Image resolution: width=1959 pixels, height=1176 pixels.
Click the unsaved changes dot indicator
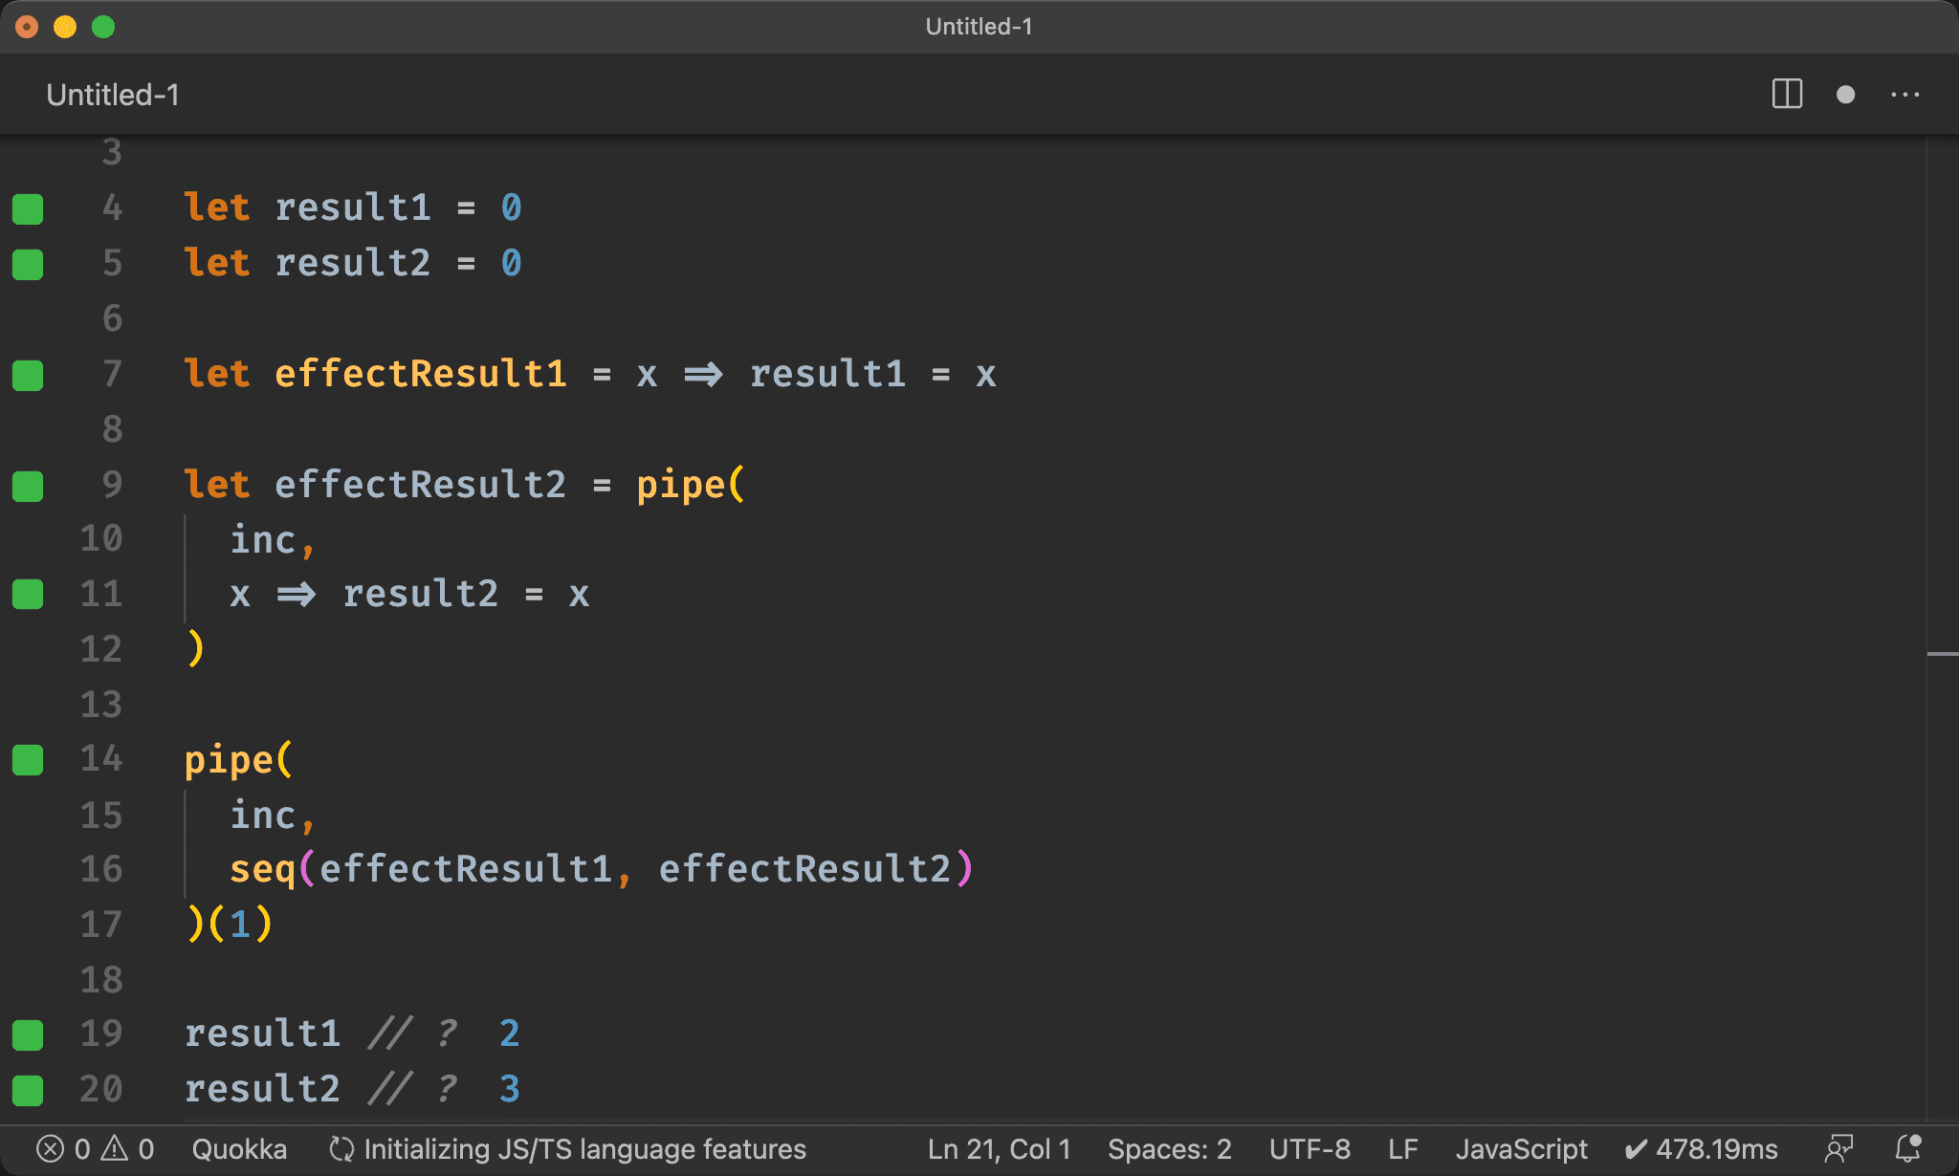click(x=1846, y=95)
